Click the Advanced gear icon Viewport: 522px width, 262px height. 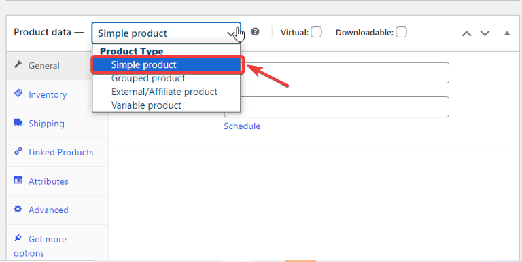point(18,209)
